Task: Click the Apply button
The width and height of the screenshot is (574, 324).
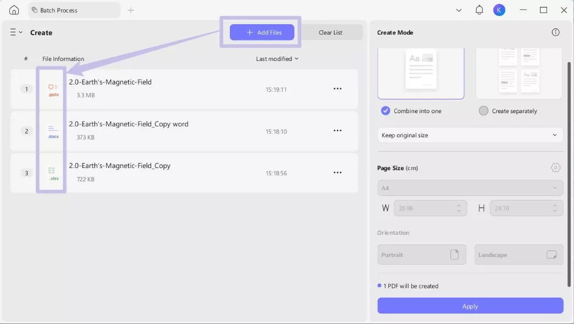Action: point(470,306)
